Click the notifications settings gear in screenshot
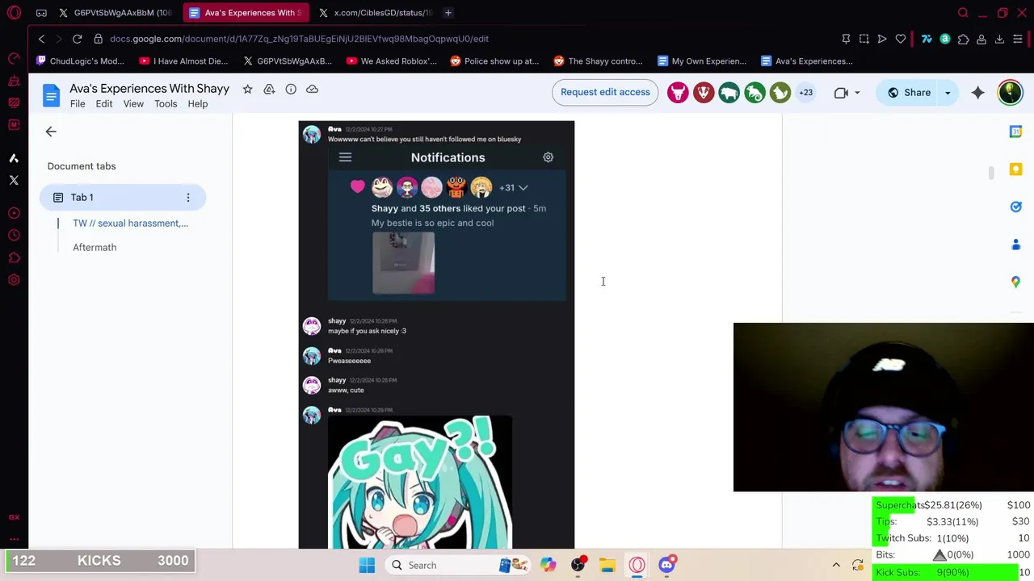 pyautogui.click(x=548, y=157)
